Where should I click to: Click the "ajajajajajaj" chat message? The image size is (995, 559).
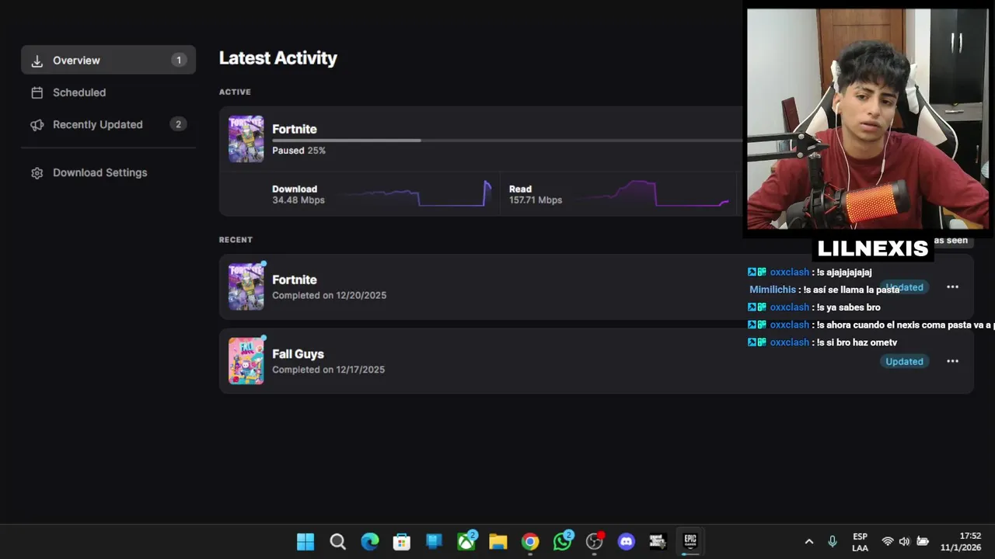pyautogui.click(x=809, y=272)
